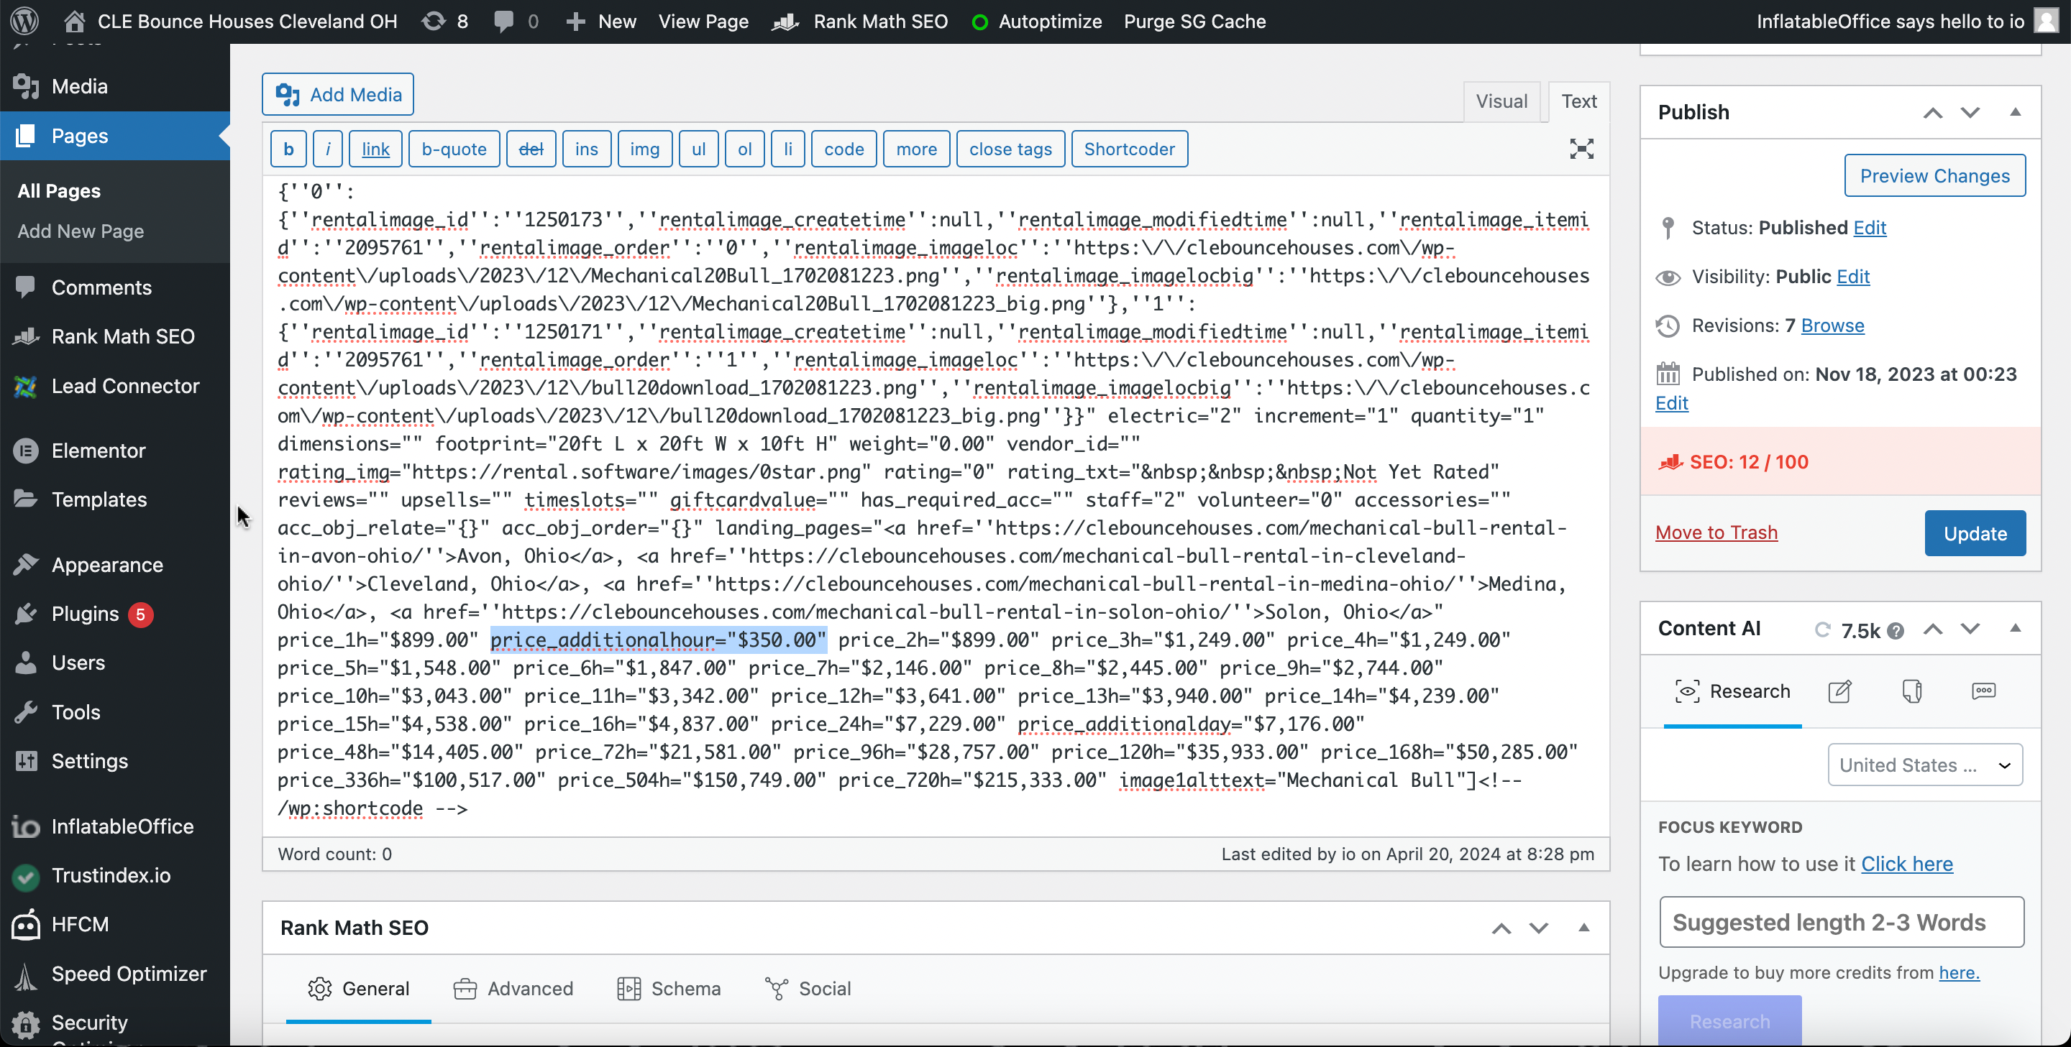
Task: Open the United States country dropdown
Action: coord(1925,764)
